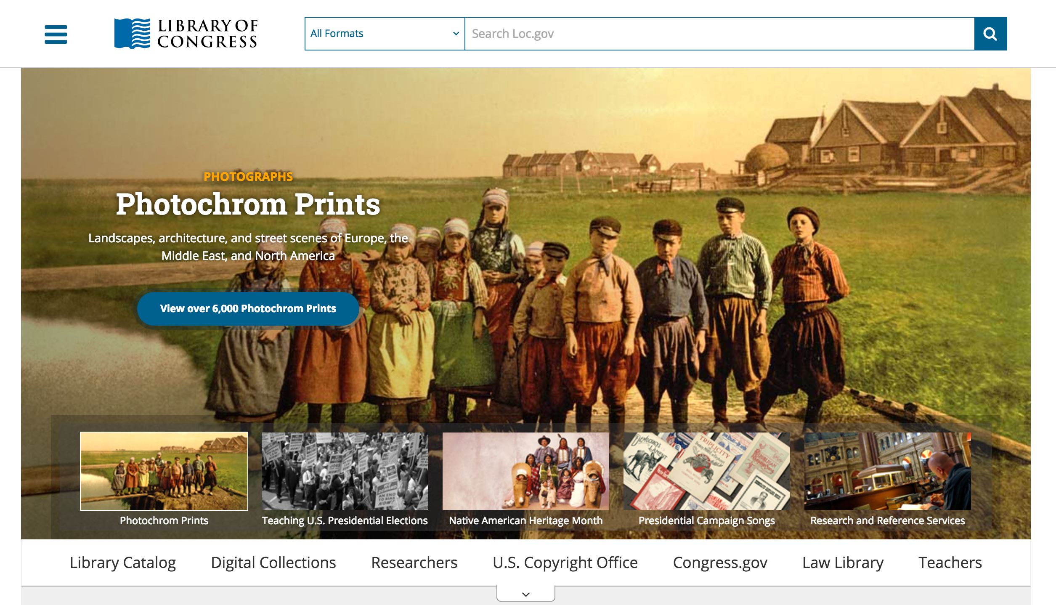Viewport: 1056px width, 605px height.
Task: Select Presidential Campaign Songs thumbnail
Action: tap(706, 471)
